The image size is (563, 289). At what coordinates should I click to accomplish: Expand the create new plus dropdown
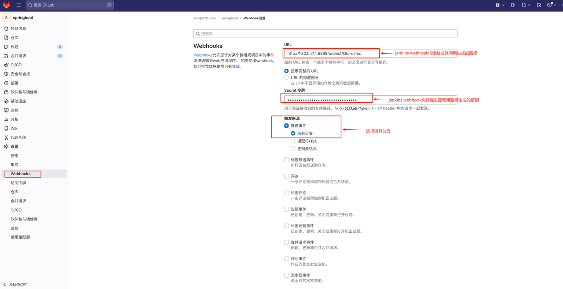tap(500, 5)
